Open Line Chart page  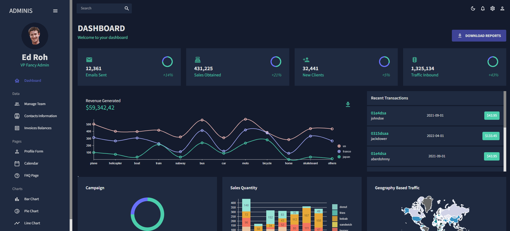click(32, 223)
